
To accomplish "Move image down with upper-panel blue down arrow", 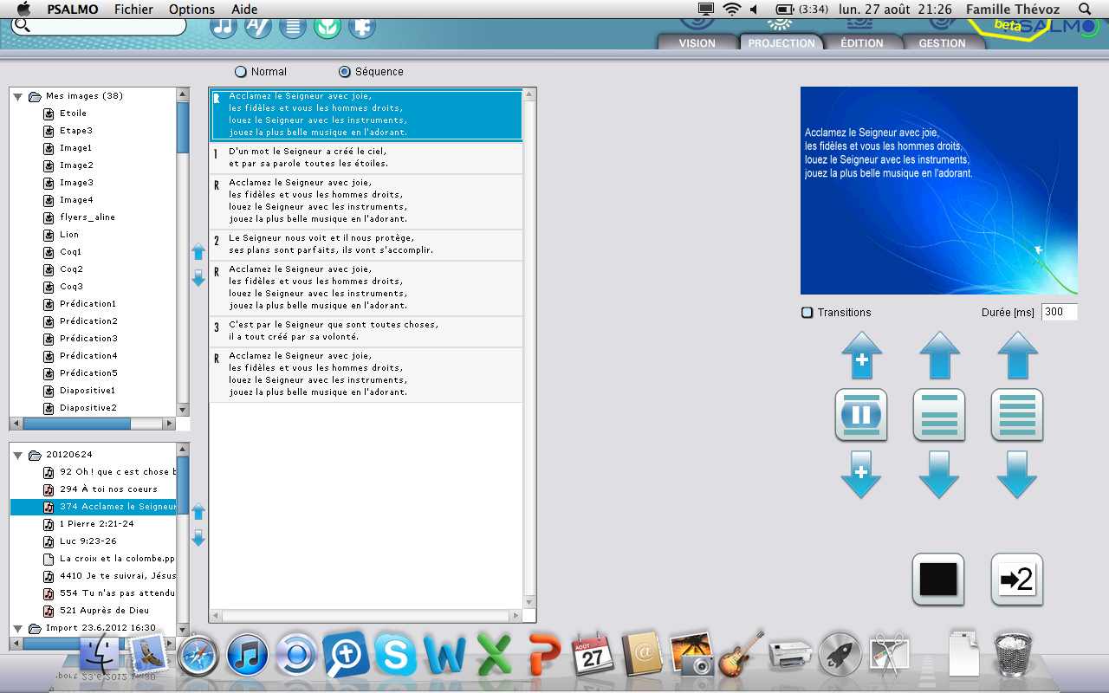I will [x=198, y=278].
